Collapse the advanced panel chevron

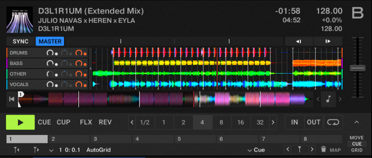(356, 122)
